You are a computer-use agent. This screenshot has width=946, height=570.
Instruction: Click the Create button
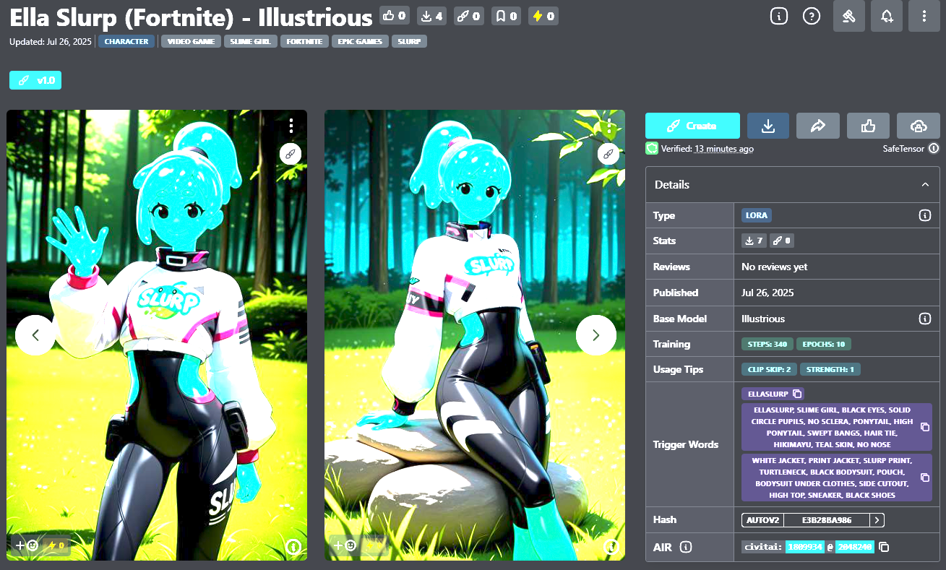[x=692, y=126]
